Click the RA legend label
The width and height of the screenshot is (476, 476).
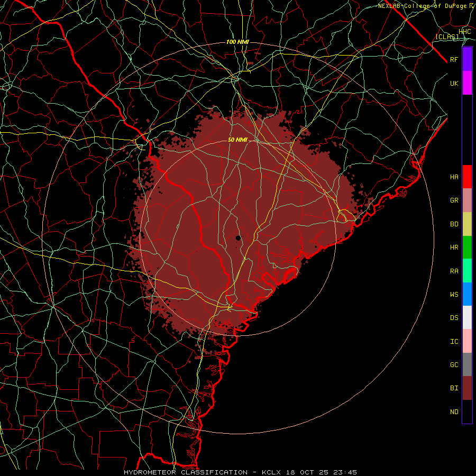click(454, 271)
